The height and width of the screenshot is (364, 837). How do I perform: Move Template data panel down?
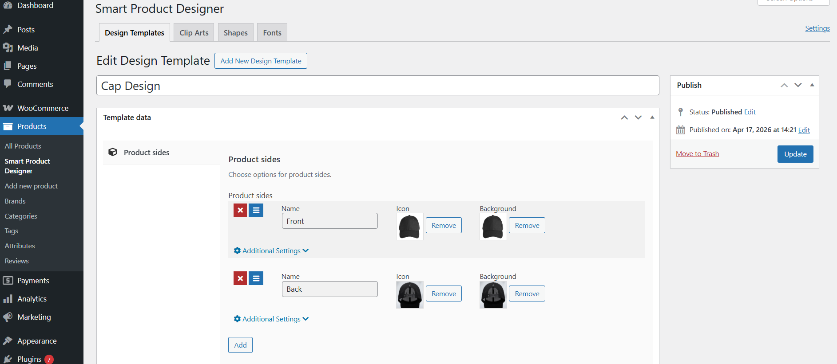(638, 117)
